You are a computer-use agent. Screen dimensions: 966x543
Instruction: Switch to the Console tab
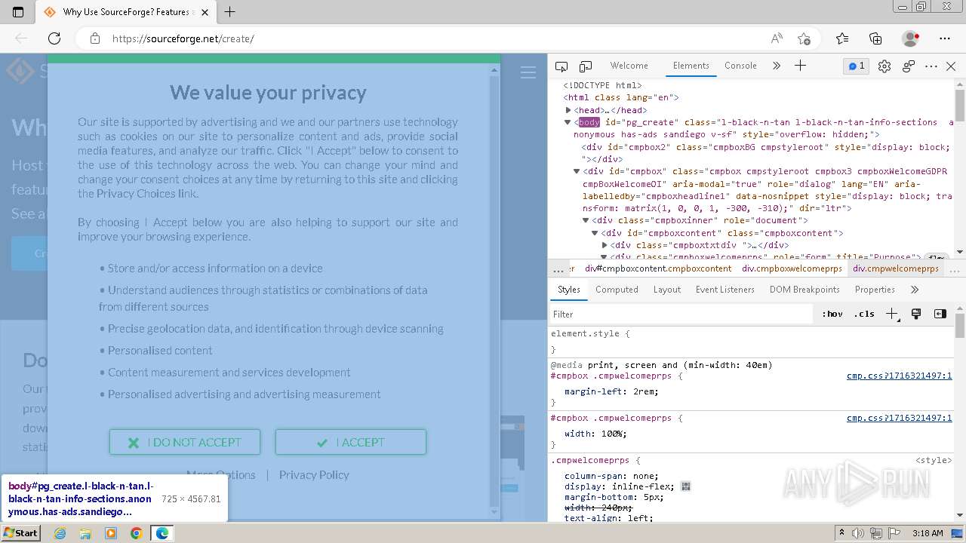740,66
